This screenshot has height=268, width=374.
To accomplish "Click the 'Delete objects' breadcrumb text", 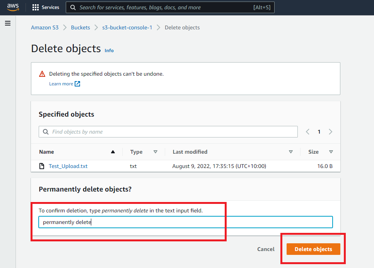I will 182,27.
